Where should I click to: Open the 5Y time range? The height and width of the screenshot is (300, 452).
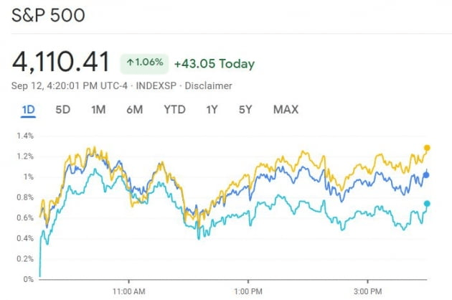(x=245, y=110)
